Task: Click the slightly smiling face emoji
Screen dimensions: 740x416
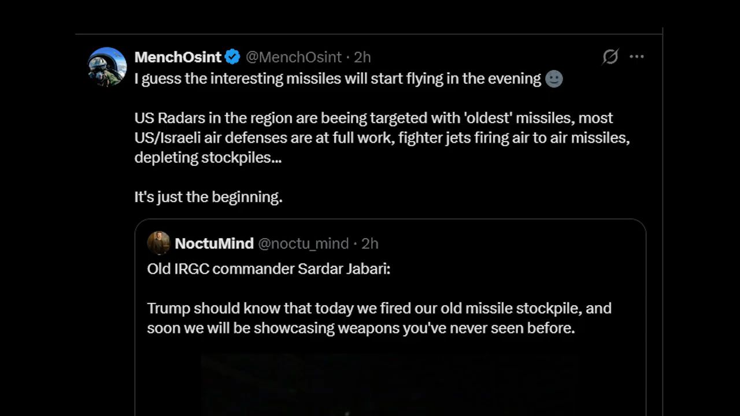Action: 554,79
